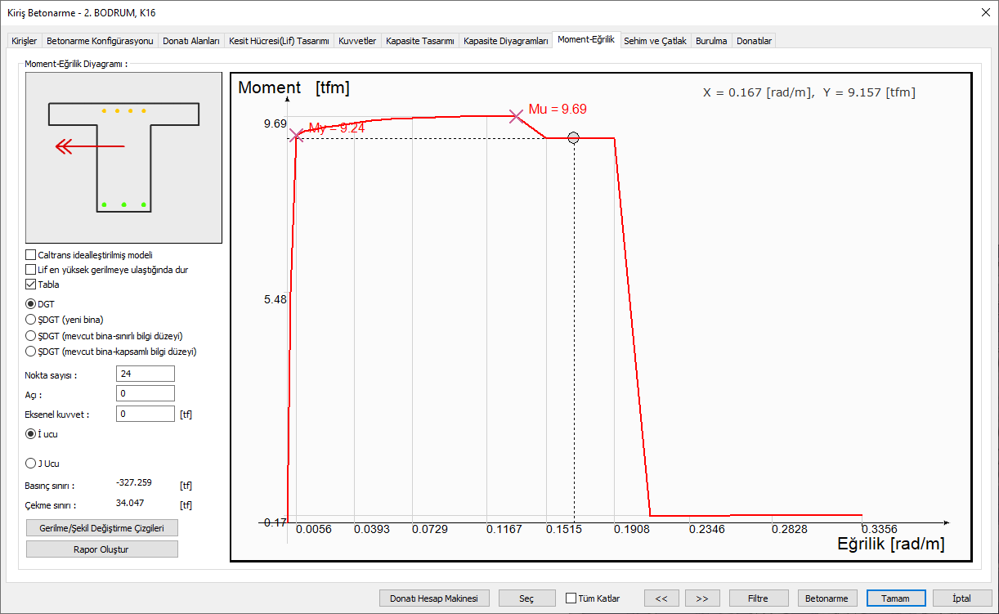Click the 0.2828 curvature axis label

[x=789, y=529]
